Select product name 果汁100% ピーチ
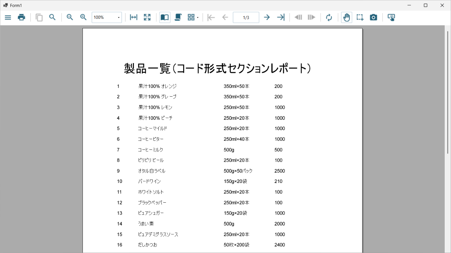Viewport: 451px width, 253px height. (155, 118)
